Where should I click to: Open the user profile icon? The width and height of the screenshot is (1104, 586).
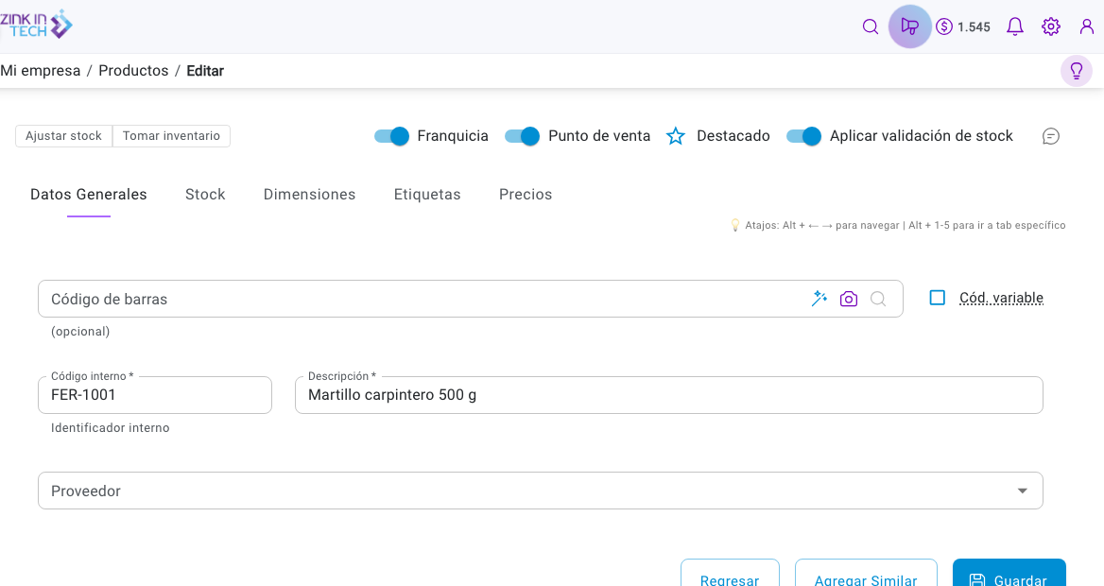[1086, 26]
